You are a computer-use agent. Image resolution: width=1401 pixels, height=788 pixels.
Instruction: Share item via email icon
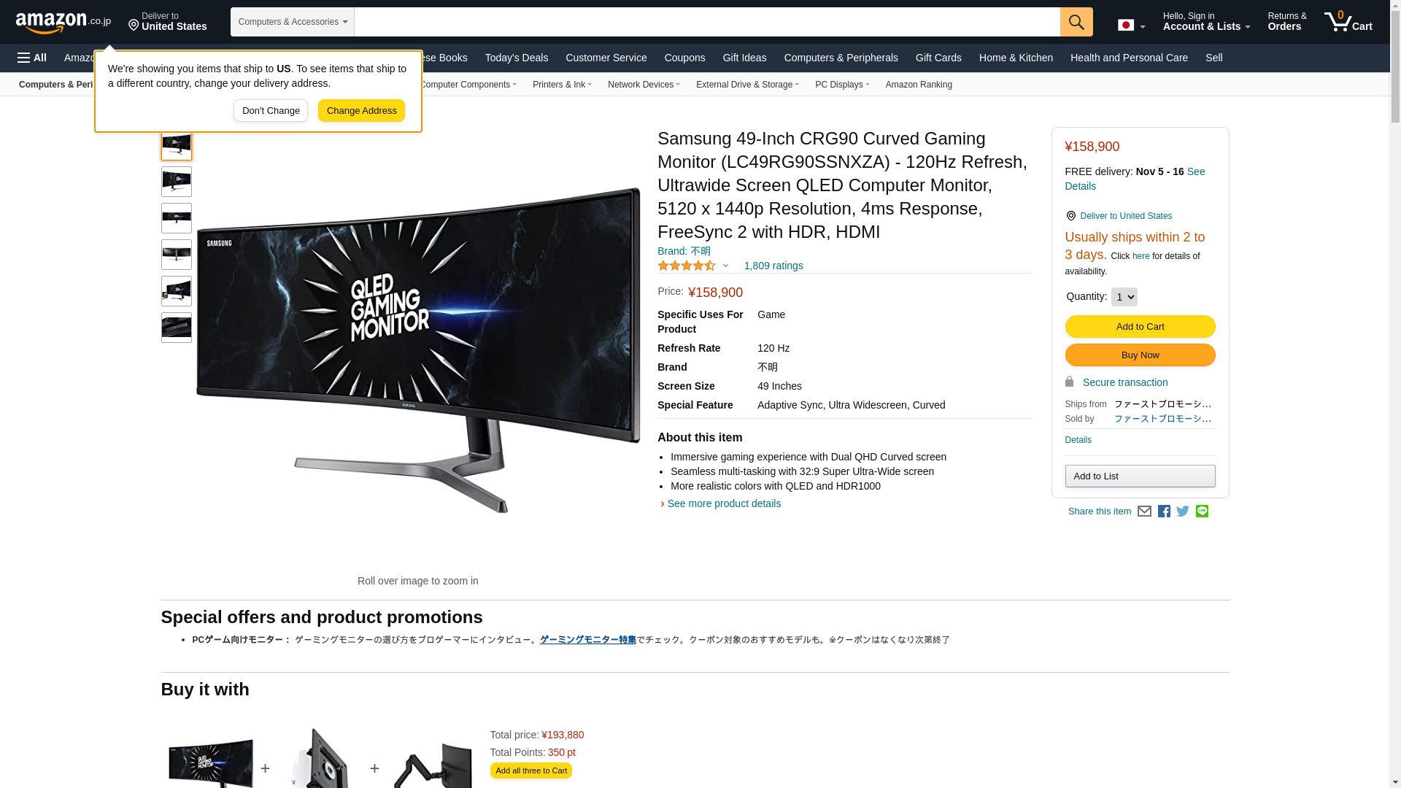tap(1144, 511)
